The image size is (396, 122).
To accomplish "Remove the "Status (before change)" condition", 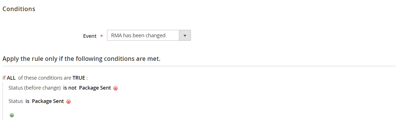I will coord(115,88).
